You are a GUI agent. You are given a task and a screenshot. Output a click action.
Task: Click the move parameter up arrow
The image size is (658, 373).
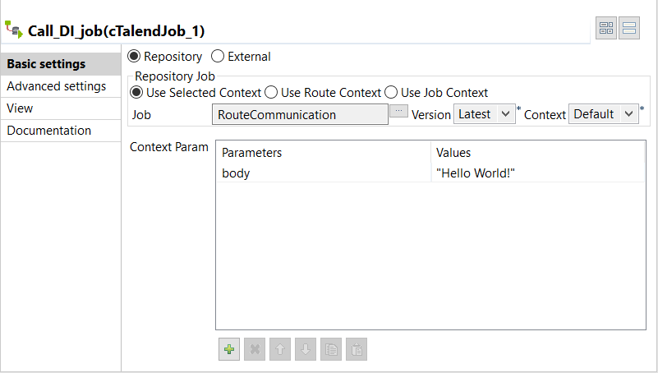pos(280,349)
